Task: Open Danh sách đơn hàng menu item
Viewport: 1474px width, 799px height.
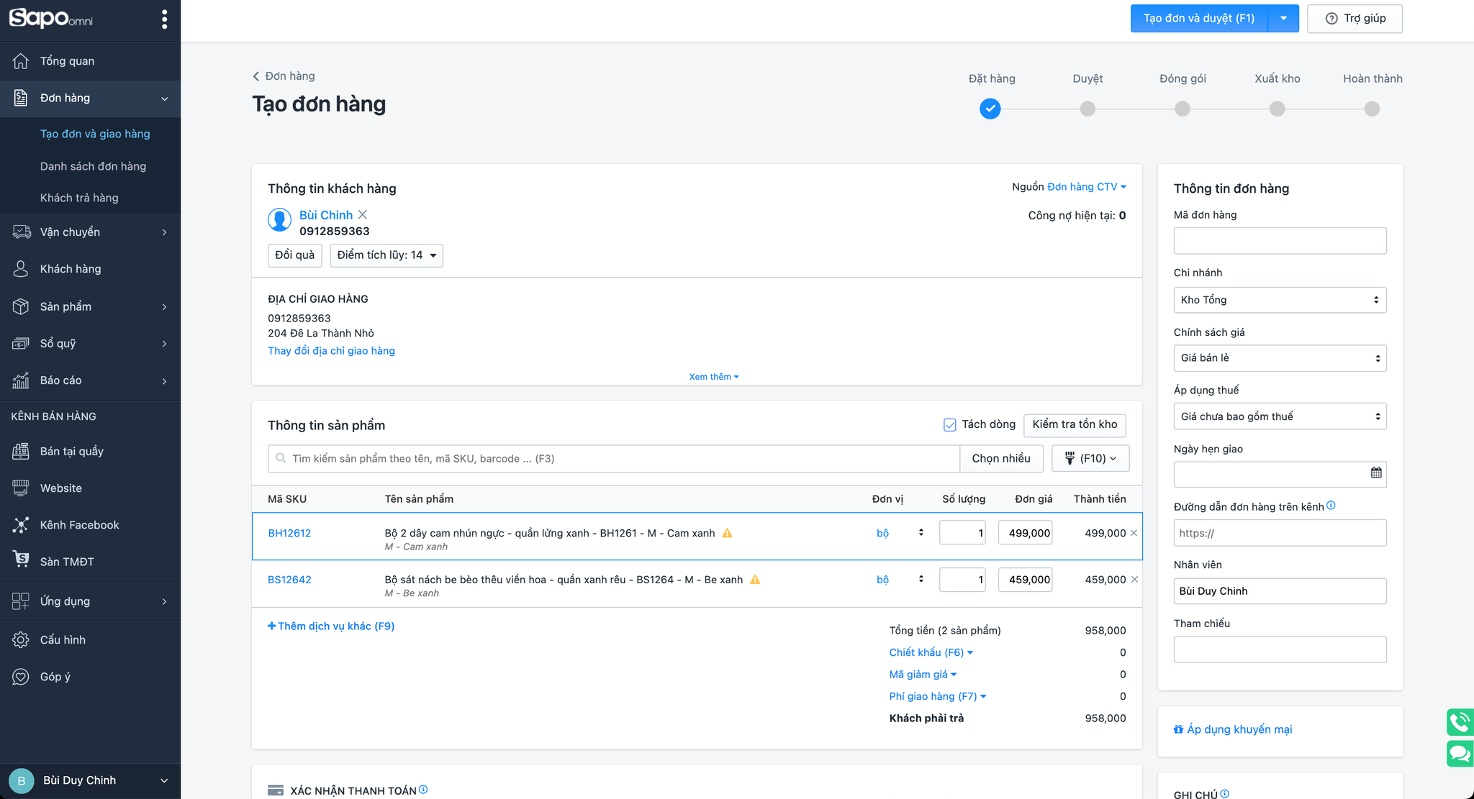Action: coord(93,166)
